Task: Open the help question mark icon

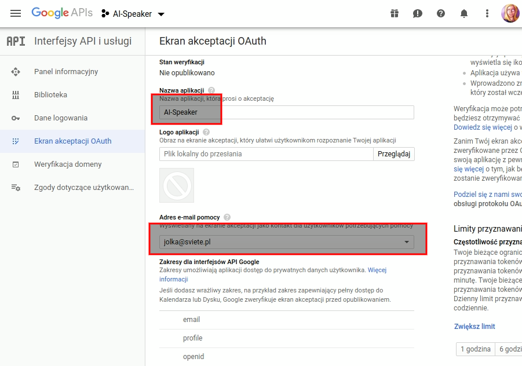Action: pos(441,14)
